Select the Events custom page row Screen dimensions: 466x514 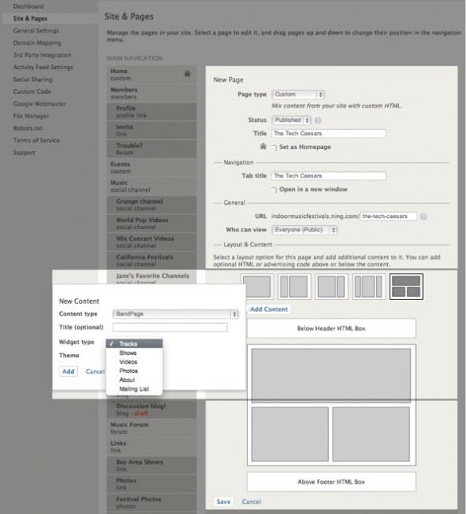point(151,168)
